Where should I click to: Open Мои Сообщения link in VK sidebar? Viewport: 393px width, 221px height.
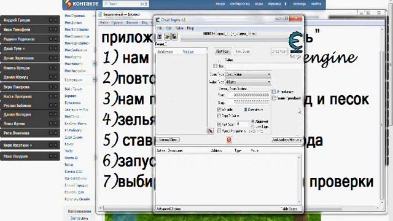click(76, 50)
